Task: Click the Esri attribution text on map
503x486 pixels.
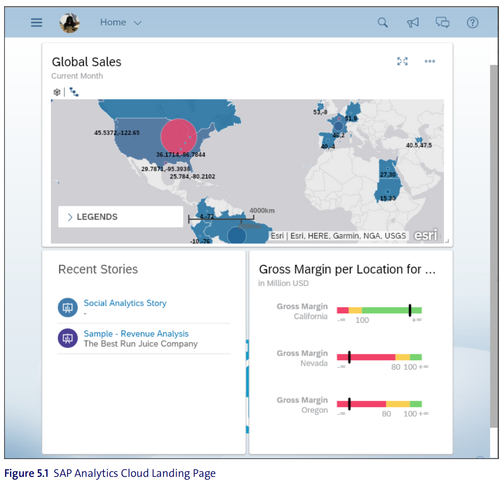Action: [x=339, y=236]
